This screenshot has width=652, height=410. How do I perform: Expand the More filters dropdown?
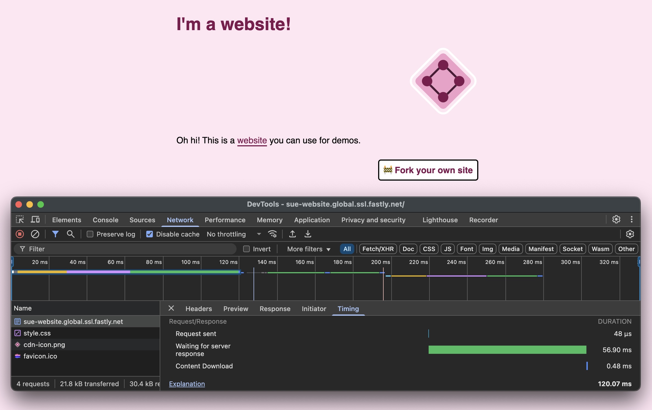(308, 249)
